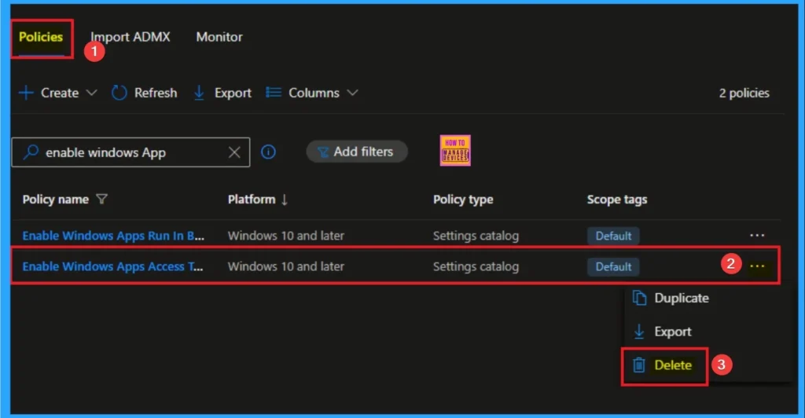Click the Duplicate copy icon in context menu
The height and width of the screenshot is (418, 805).
point(640,299)
